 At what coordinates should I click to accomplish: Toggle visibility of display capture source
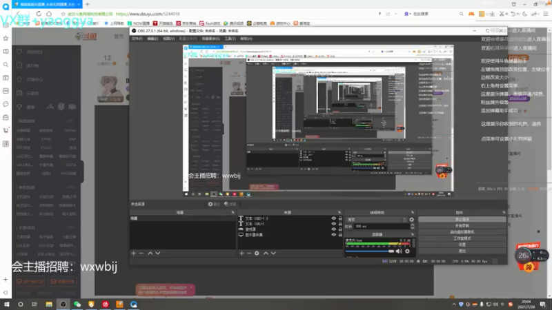pyautogui.click(x=334, y=234)
